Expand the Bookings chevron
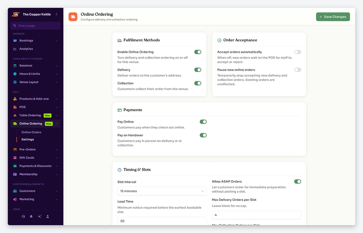 pos(57,41)
